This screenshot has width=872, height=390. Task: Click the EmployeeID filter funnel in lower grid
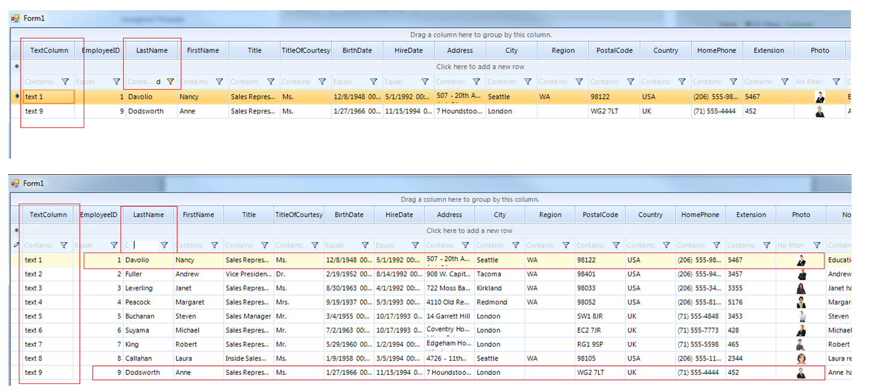(x=114, y=245)
